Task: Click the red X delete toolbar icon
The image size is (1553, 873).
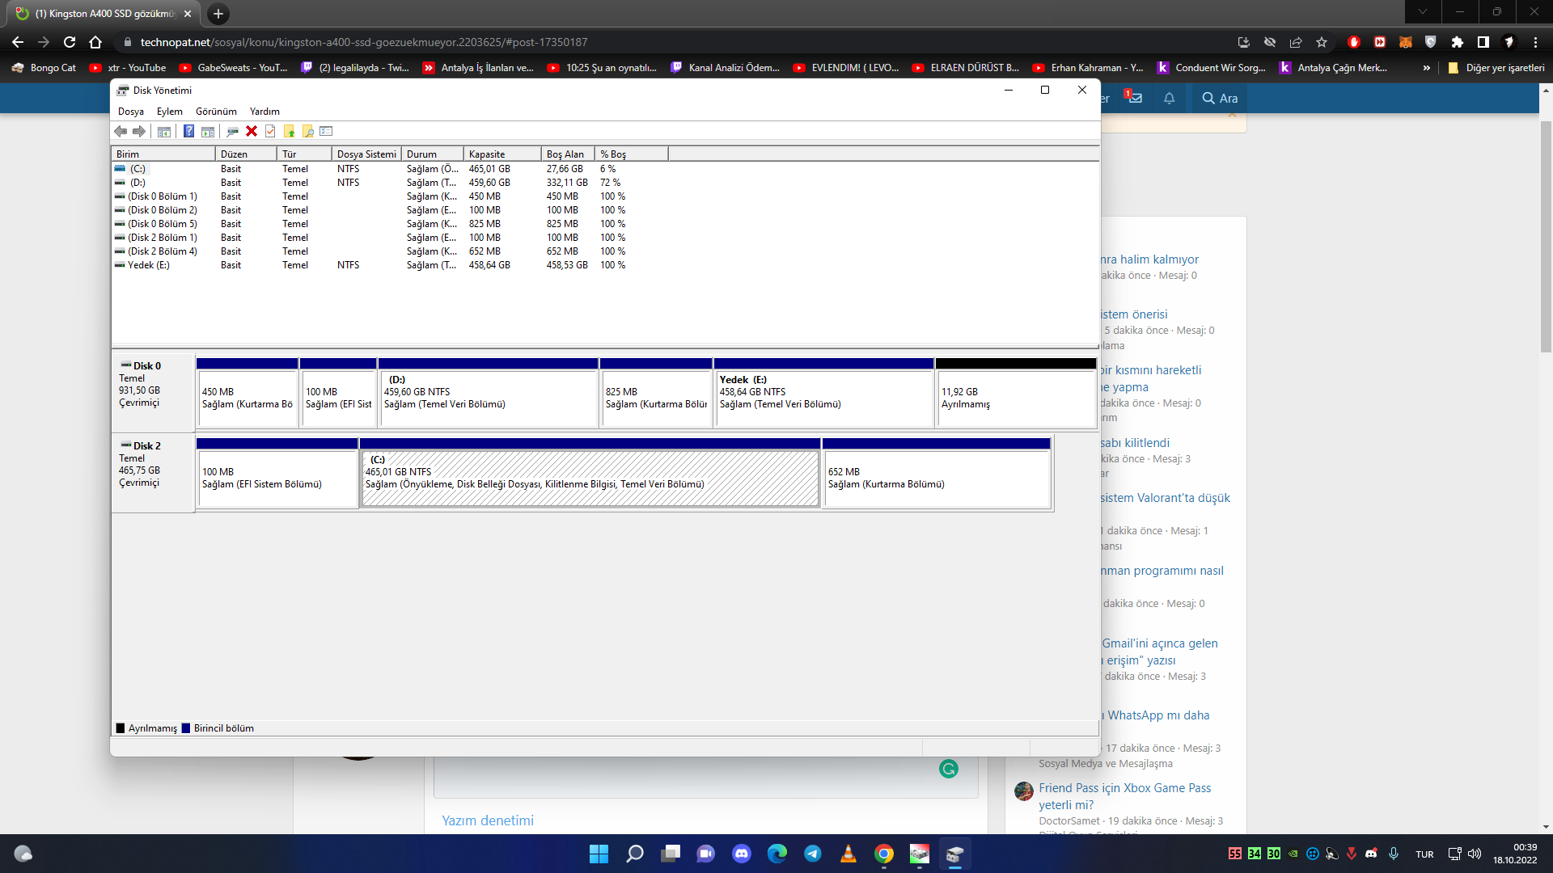Action: [252, 131]
